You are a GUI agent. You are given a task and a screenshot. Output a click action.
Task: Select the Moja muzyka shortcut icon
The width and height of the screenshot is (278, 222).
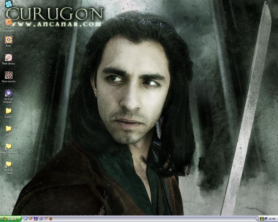tap(8, 75)
